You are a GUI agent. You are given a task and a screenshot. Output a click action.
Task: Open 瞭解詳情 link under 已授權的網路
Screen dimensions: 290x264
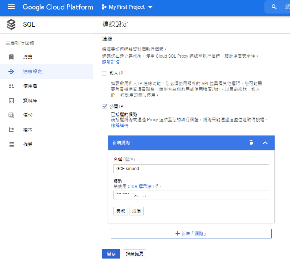(x=120, y=126)
